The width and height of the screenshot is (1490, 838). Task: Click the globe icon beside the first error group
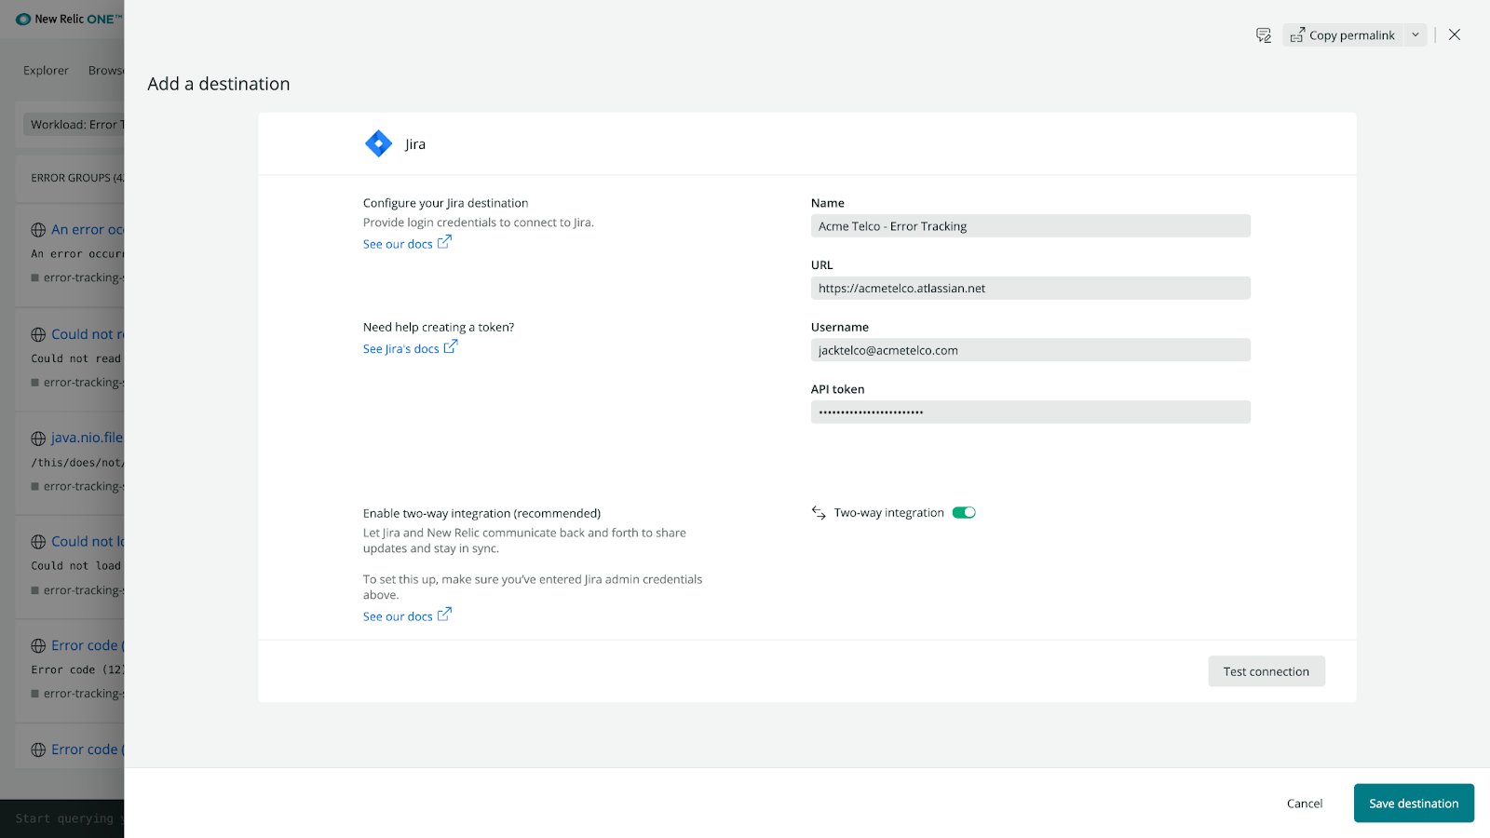click(37, 229)
